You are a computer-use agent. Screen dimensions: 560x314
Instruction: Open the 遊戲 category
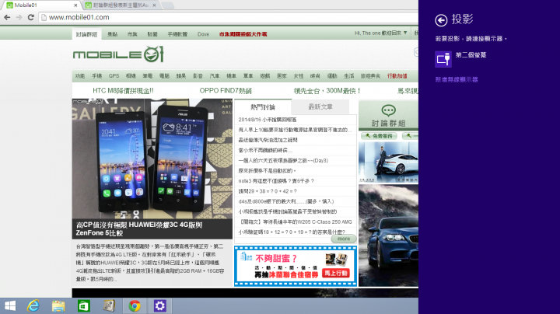click(x=265, y=76)
